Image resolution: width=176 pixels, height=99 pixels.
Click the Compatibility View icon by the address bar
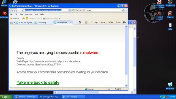[x=73, y=10]
